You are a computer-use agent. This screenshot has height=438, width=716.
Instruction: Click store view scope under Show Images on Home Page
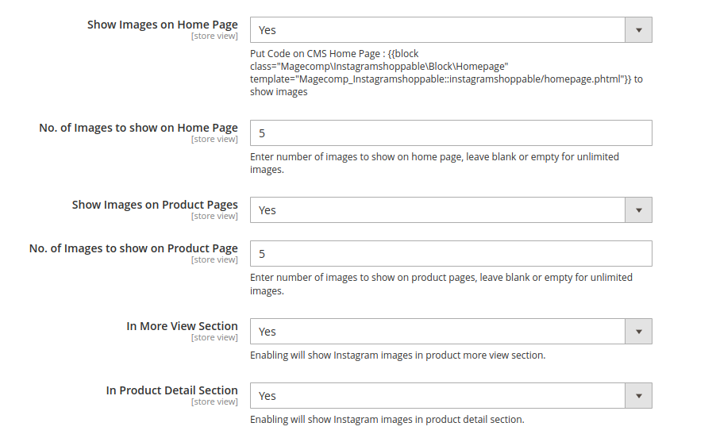pyautogui.click(x=214, y=36)
